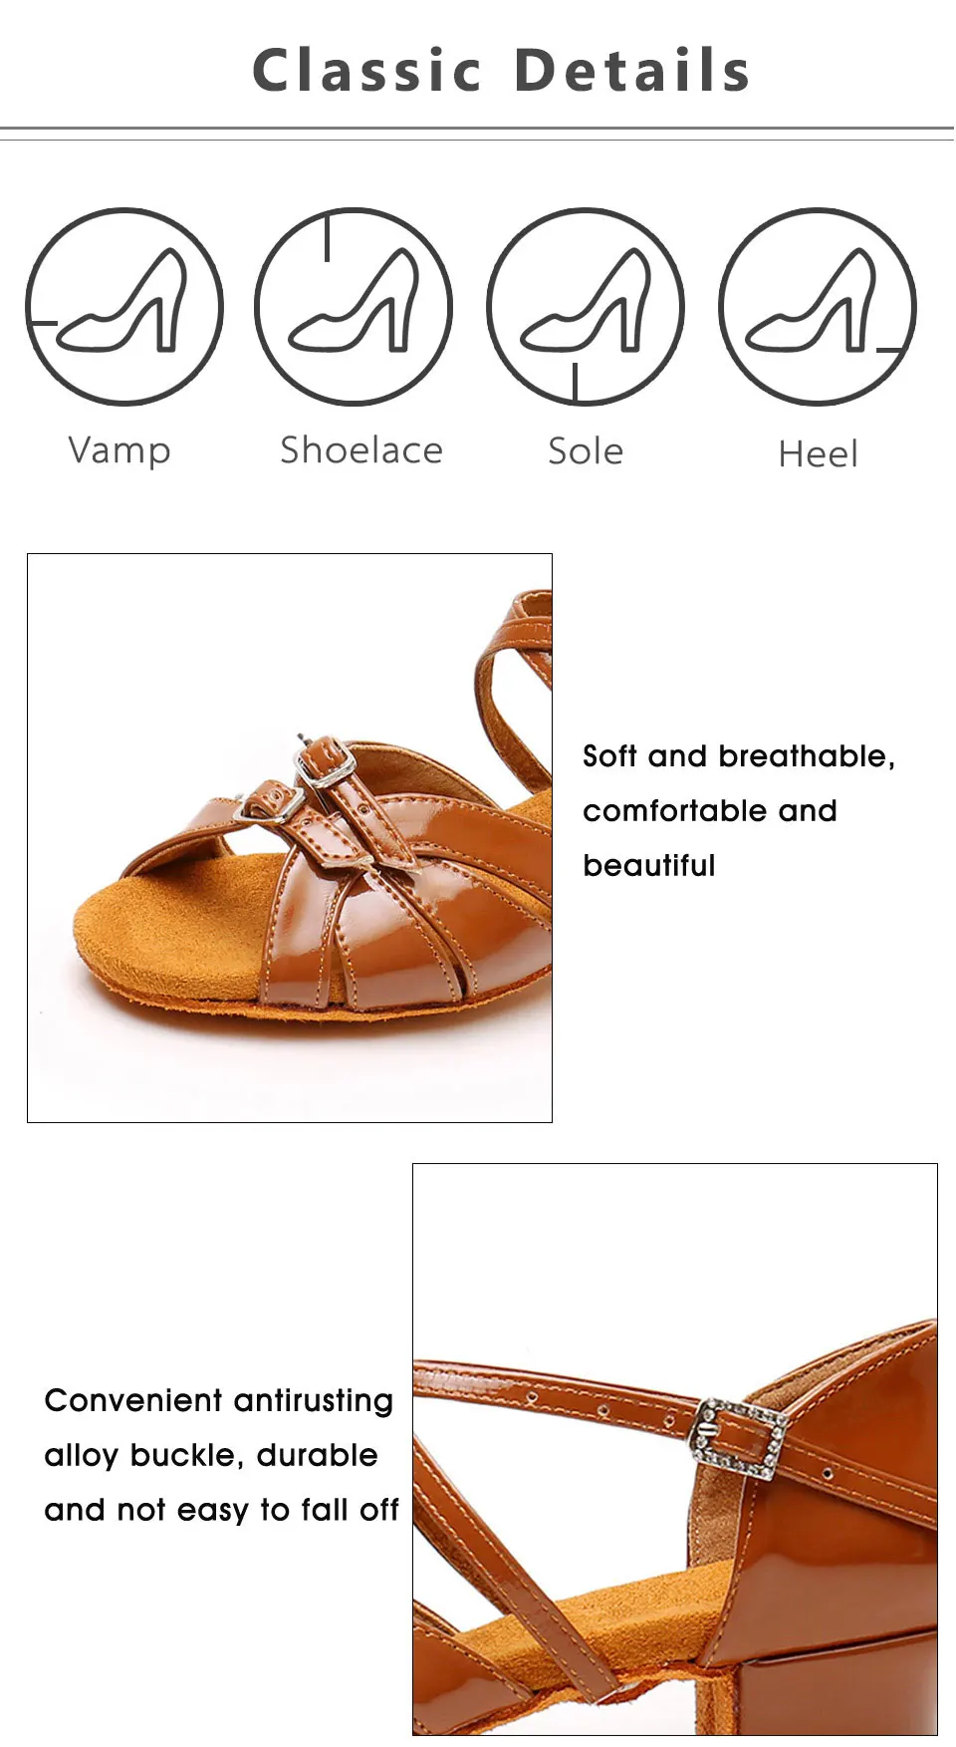Select the Vamp label text
The image size is (956, 1747).
click(119, 451)
